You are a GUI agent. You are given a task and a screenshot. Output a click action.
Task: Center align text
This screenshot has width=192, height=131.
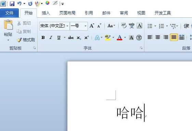click(x=158, y=37)
